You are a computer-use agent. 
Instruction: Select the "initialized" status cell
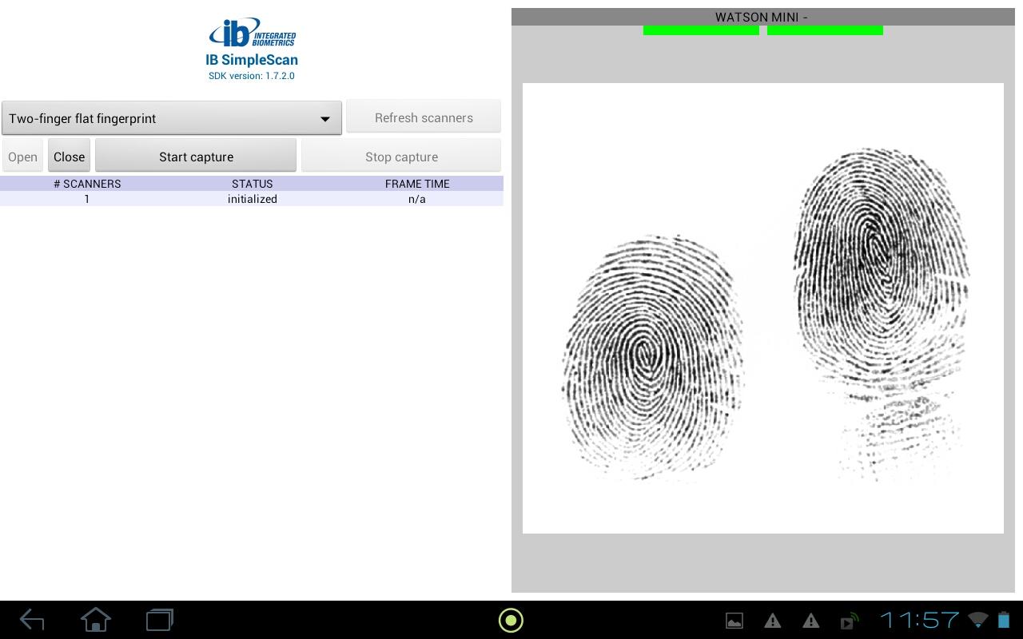click(253, 199)
